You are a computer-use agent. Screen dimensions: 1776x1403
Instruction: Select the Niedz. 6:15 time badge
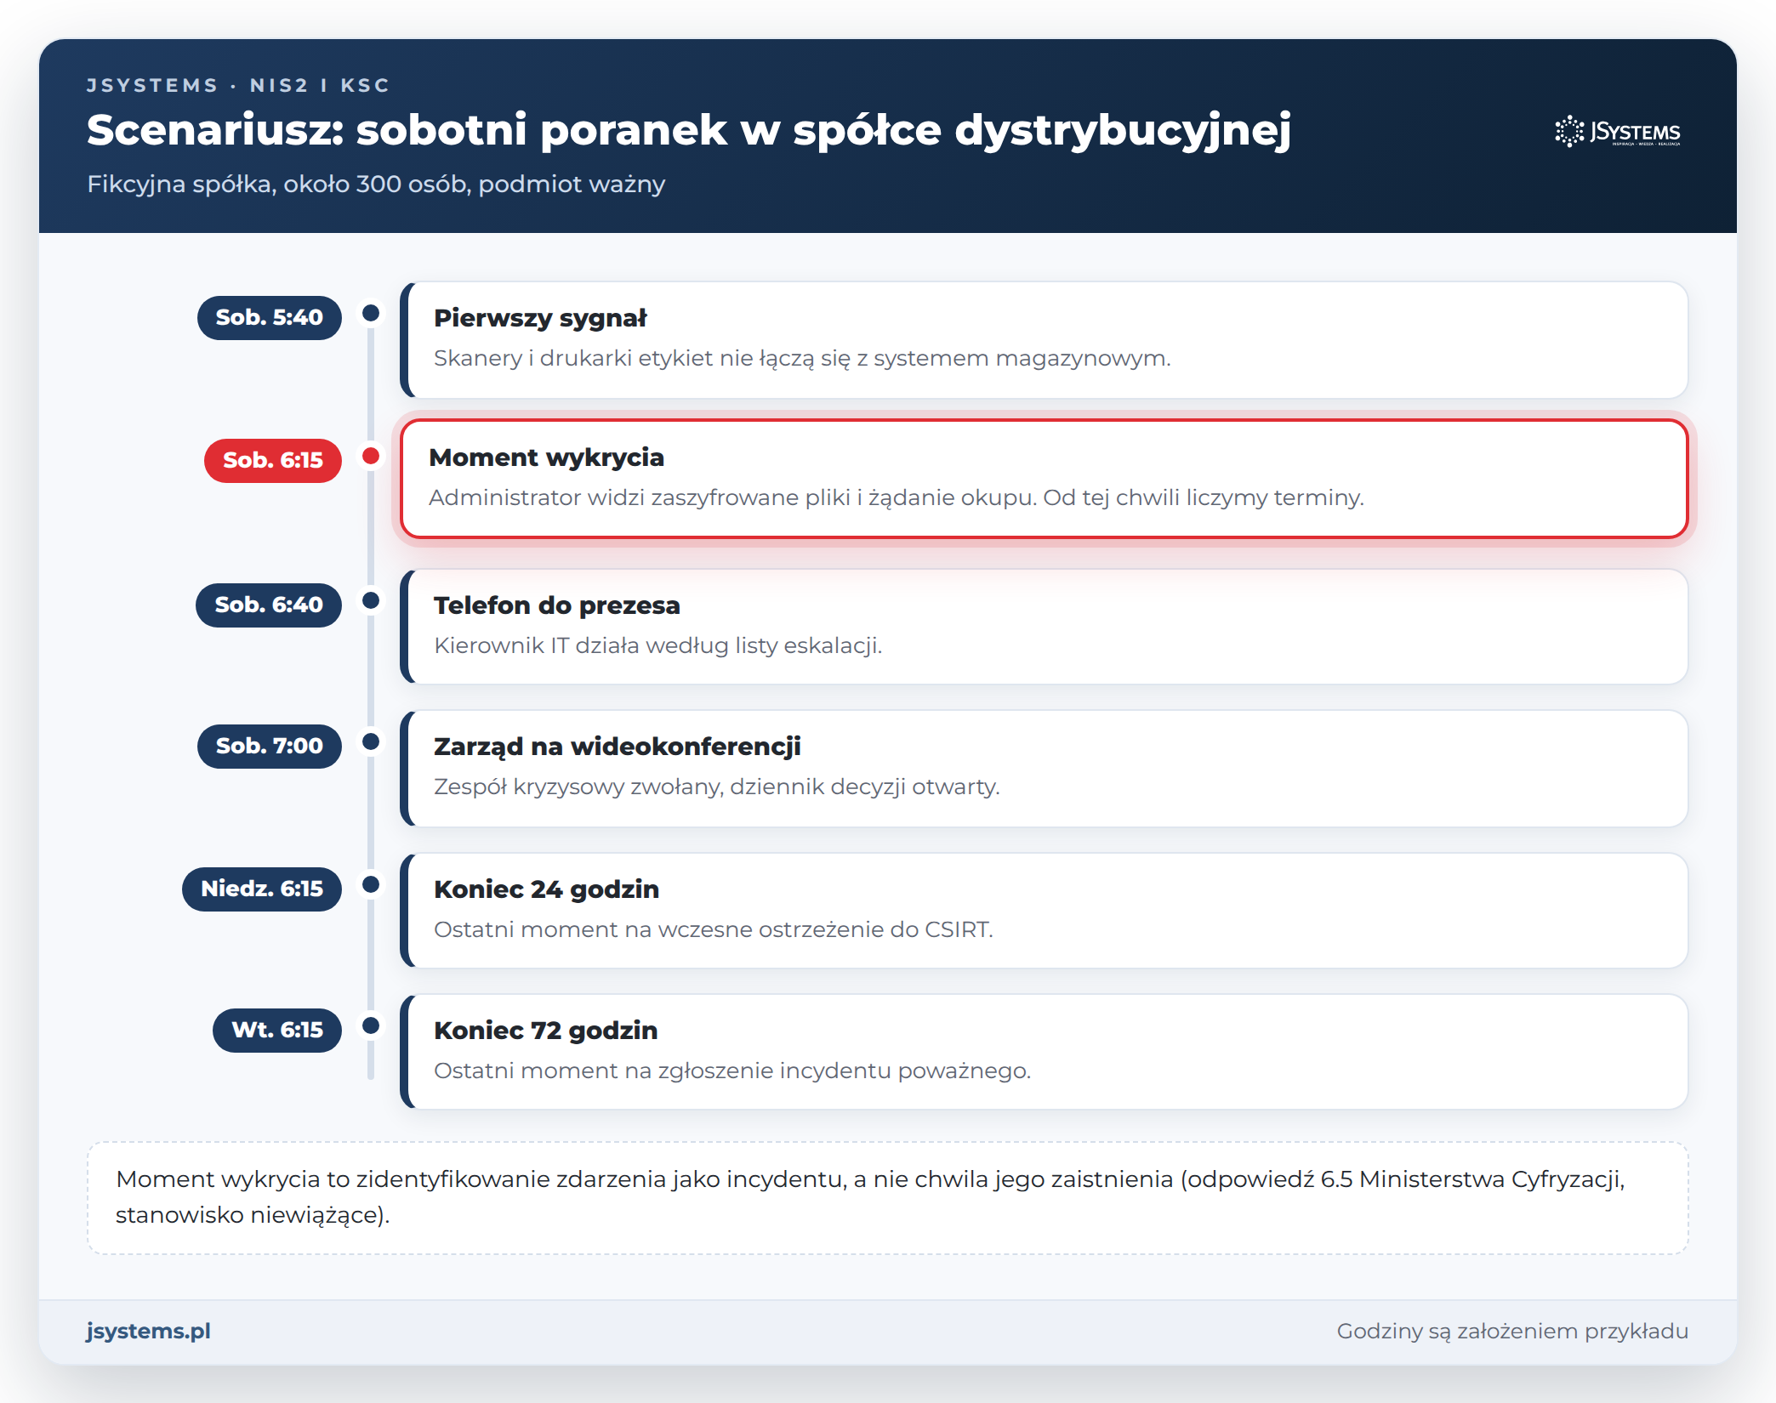pos(262,889)
